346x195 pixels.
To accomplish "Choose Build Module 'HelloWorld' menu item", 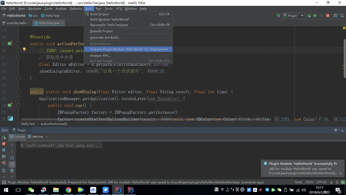I will tap(128, 20).
